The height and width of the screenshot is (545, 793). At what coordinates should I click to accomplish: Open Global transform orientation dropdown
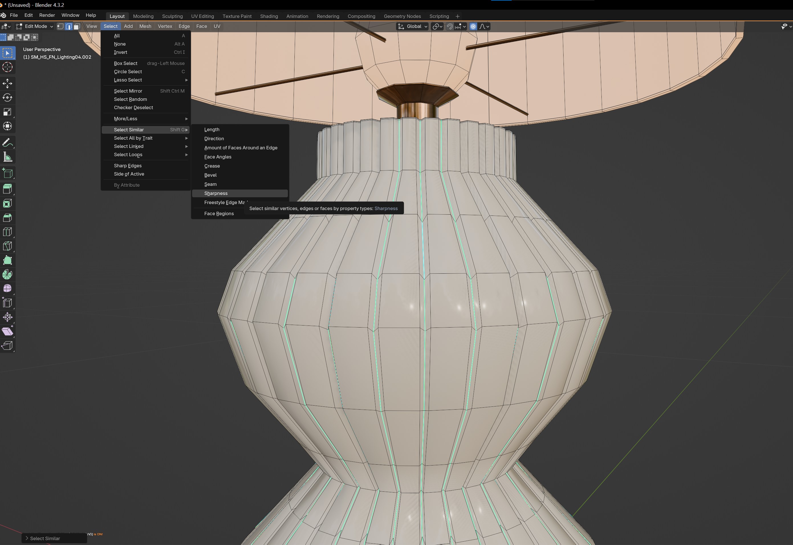[412, 26]
